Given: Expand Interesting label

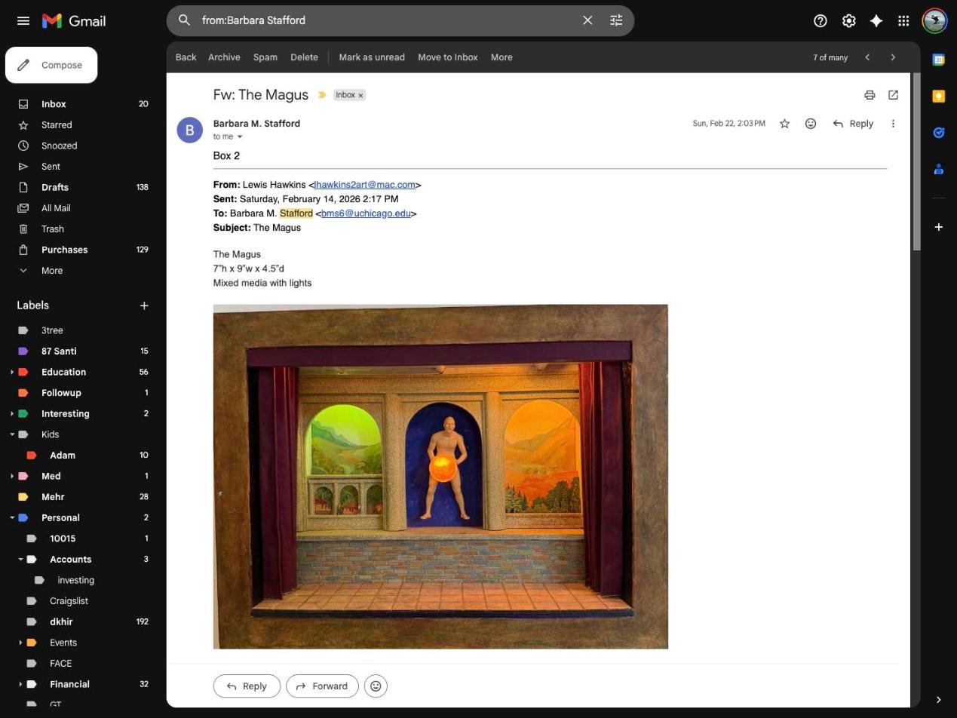Looking at the screenshot, I should coord(12,413).
